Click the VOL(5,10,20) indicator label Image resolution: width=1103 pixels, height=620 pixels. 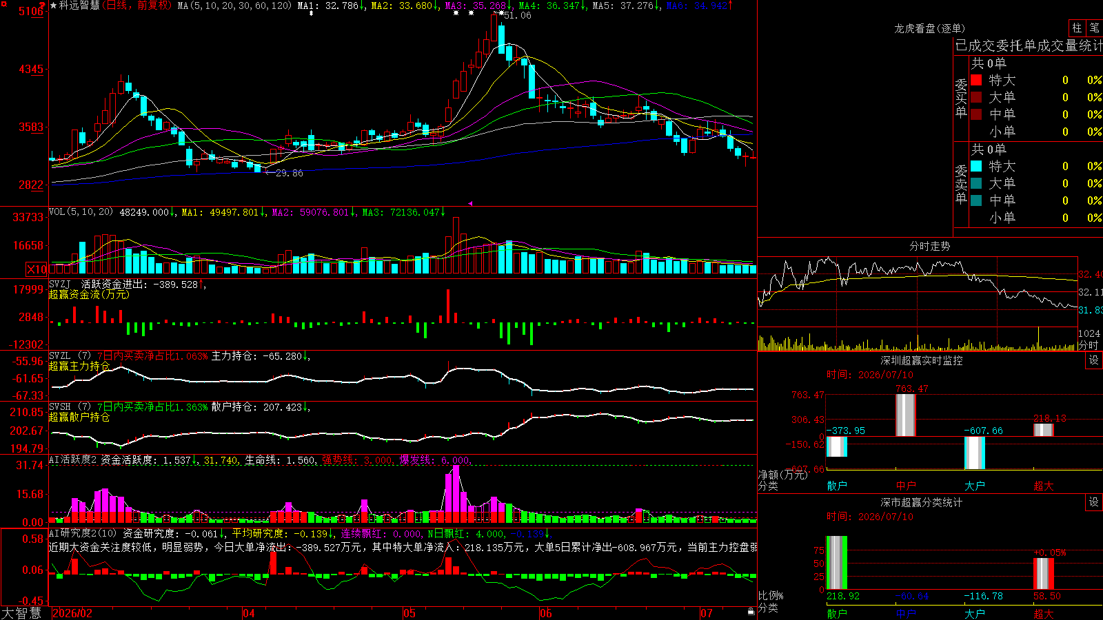pos(81,211)
